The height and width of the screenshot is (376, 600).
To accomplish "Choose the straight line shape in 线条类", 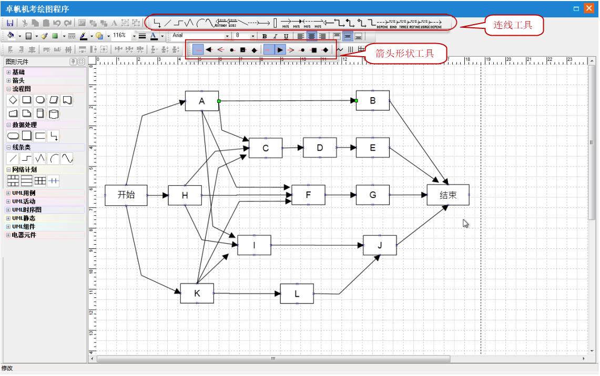I will coord(13,159).
